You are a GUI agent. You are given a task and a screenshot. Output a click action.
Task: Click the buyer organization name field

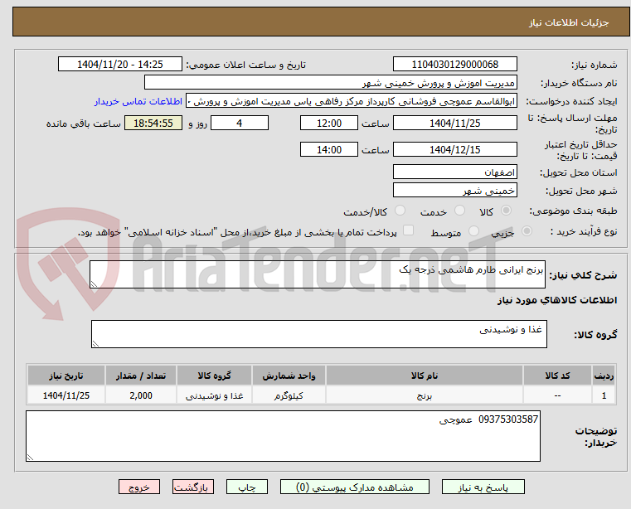(330, 83)
